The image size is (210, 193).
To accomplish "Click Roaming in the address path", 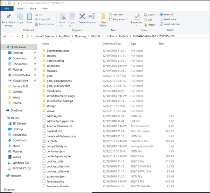I will tap(80, 36).
